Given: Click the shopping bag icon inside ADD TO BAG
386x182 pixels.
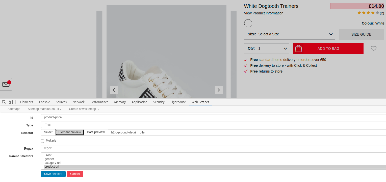Looking at the screenshot, I should (x=298, y=48).
